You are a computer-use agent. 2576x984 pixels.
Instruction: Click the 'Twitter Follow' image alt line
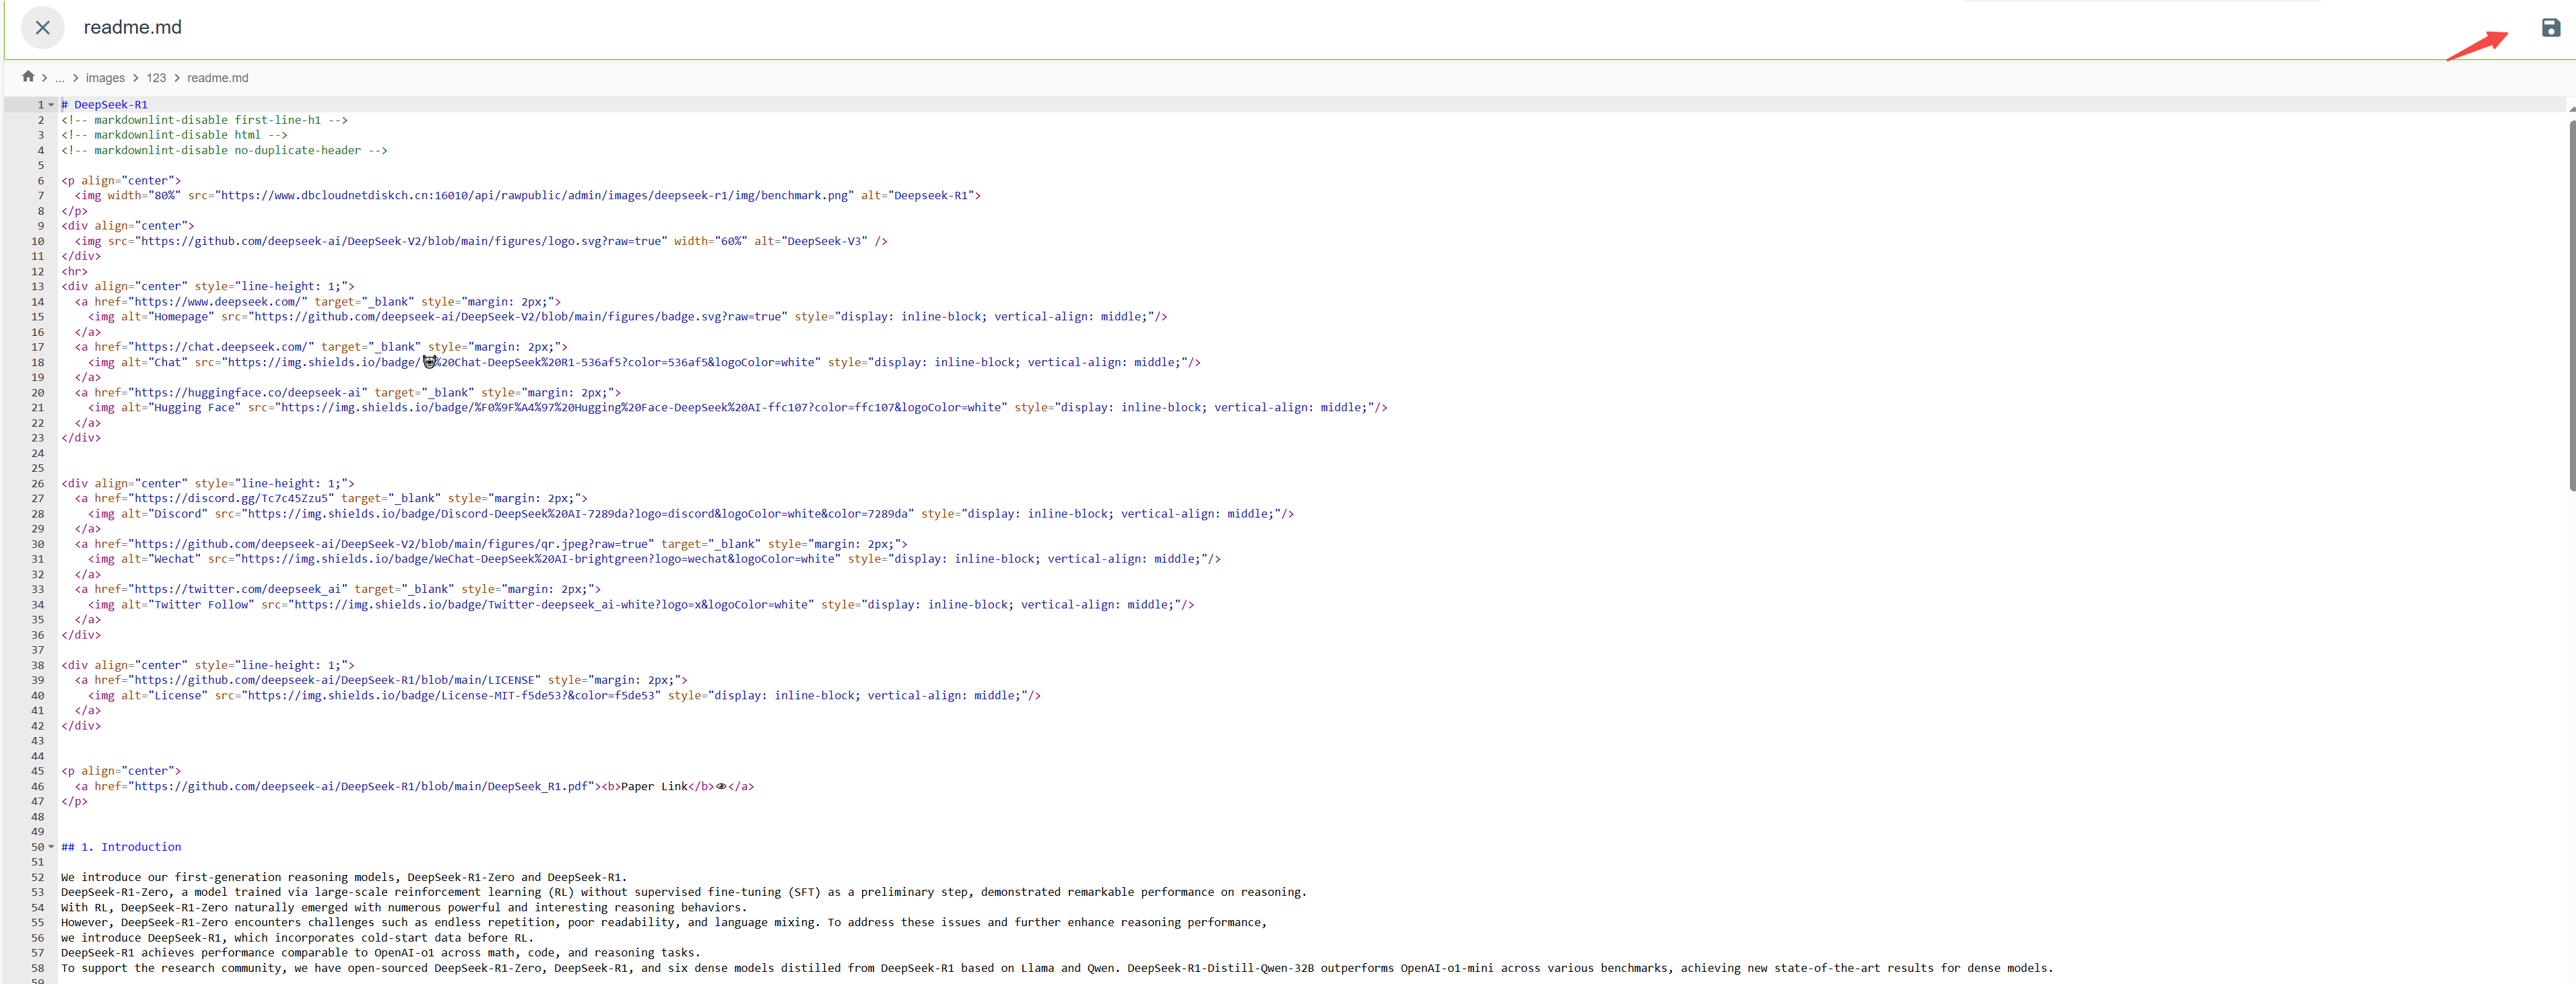tap(641, 605)
